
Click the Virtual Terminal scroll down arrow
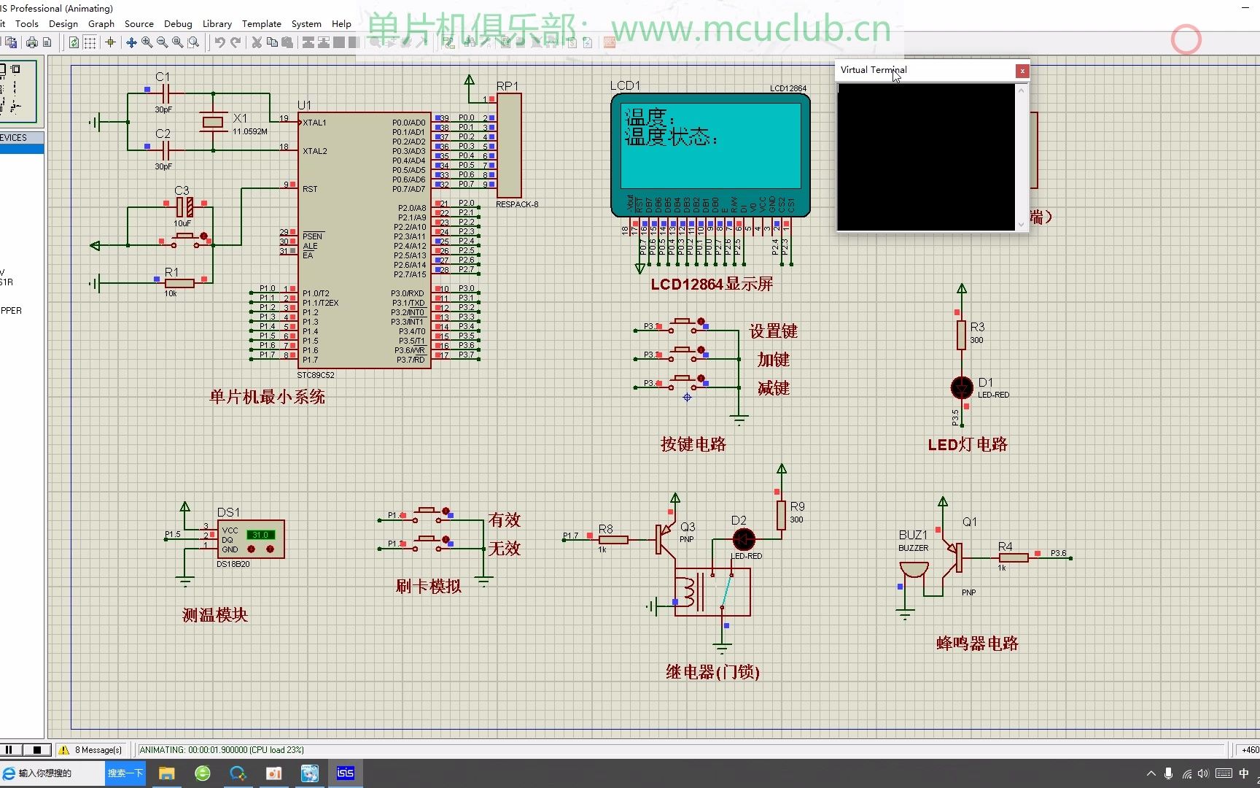(1022, 225)
